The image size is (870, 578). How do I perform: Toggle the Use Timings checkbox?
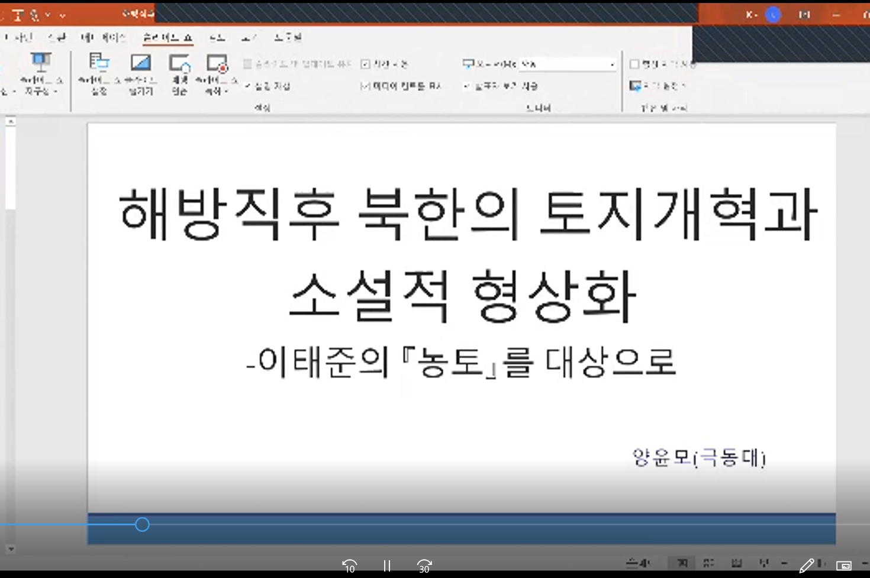tap(365, 64)
